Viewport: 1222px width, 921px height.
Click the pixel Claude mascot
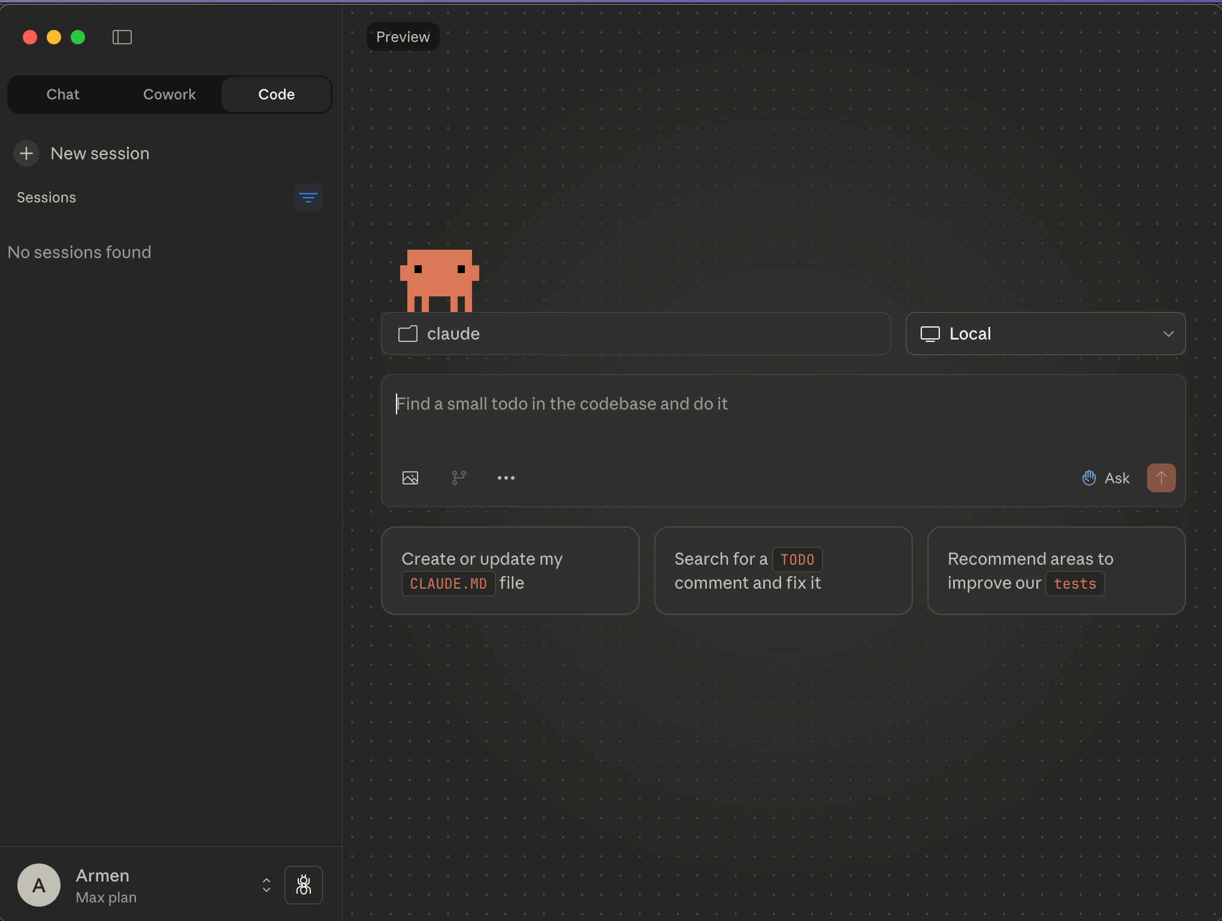[x=440, y=280]
